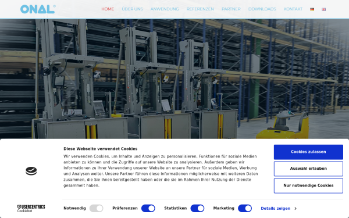
Task: Click the Cookies zulassen button
Action: pyautogui.click(x=308, y=152)
